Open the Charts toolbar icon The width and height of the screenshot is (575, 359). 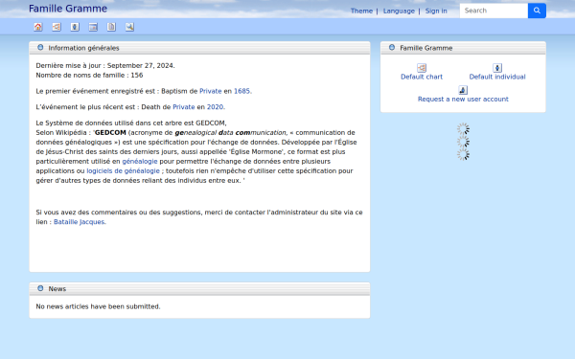[x=57, y=27]
